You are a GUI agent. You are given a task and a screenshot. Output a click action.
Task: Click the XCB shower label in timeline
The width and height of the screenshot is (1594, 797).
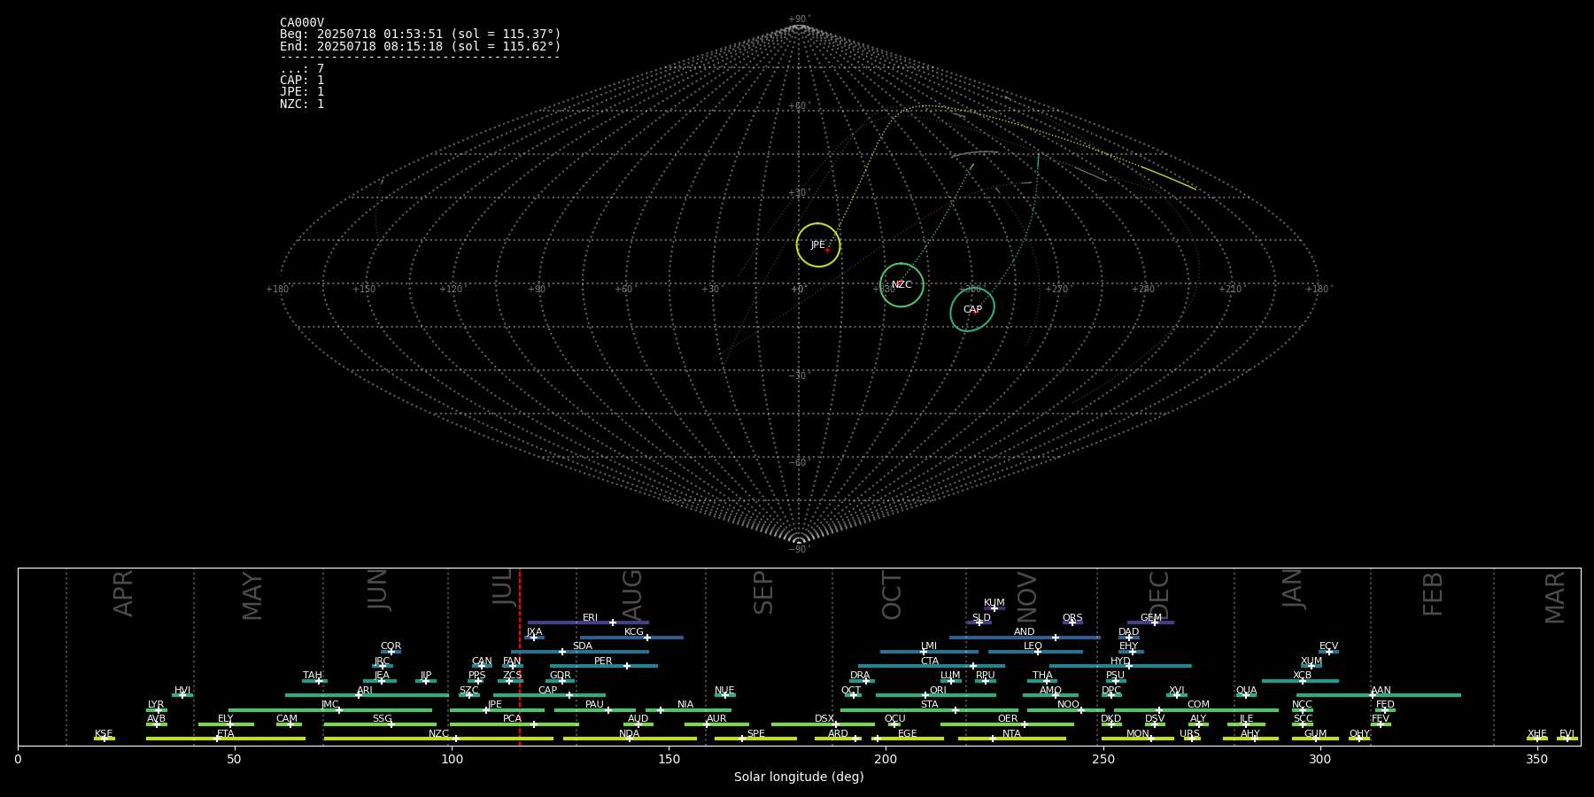click(x=1302, y=676)
